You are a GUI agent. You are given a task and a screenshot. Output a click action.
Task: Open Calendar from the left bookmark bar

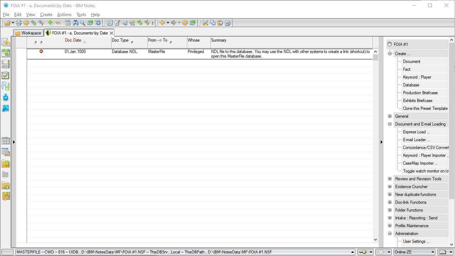(6, 53)
